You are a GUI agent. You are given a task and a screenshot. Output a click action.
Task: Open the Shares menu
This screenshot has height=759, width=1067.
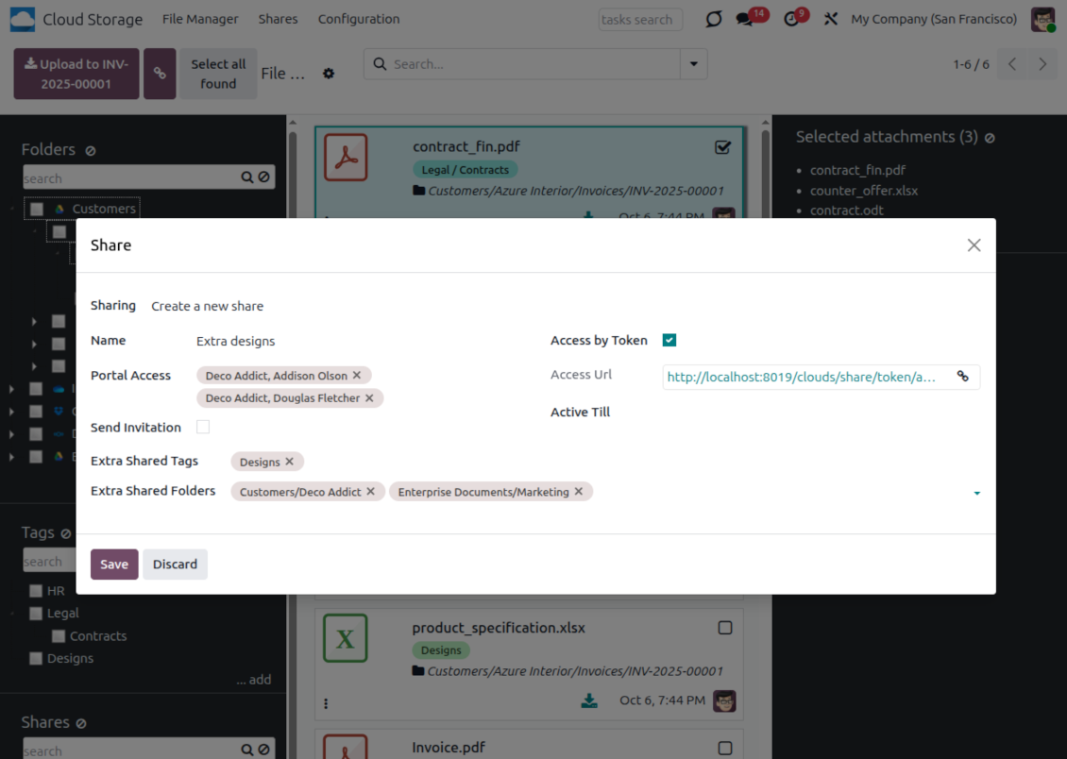[x=278, y=19]
